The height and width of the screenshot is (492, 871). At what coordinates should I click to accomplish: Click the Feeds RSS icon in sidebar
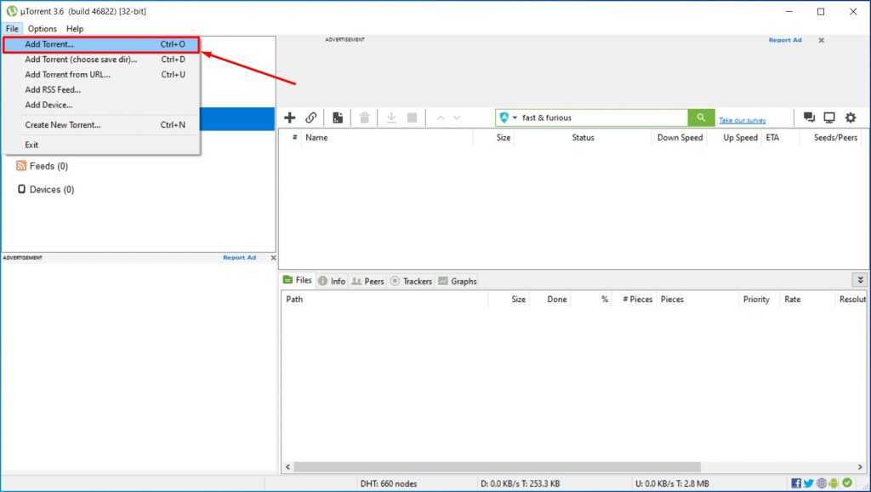[21, 166]
